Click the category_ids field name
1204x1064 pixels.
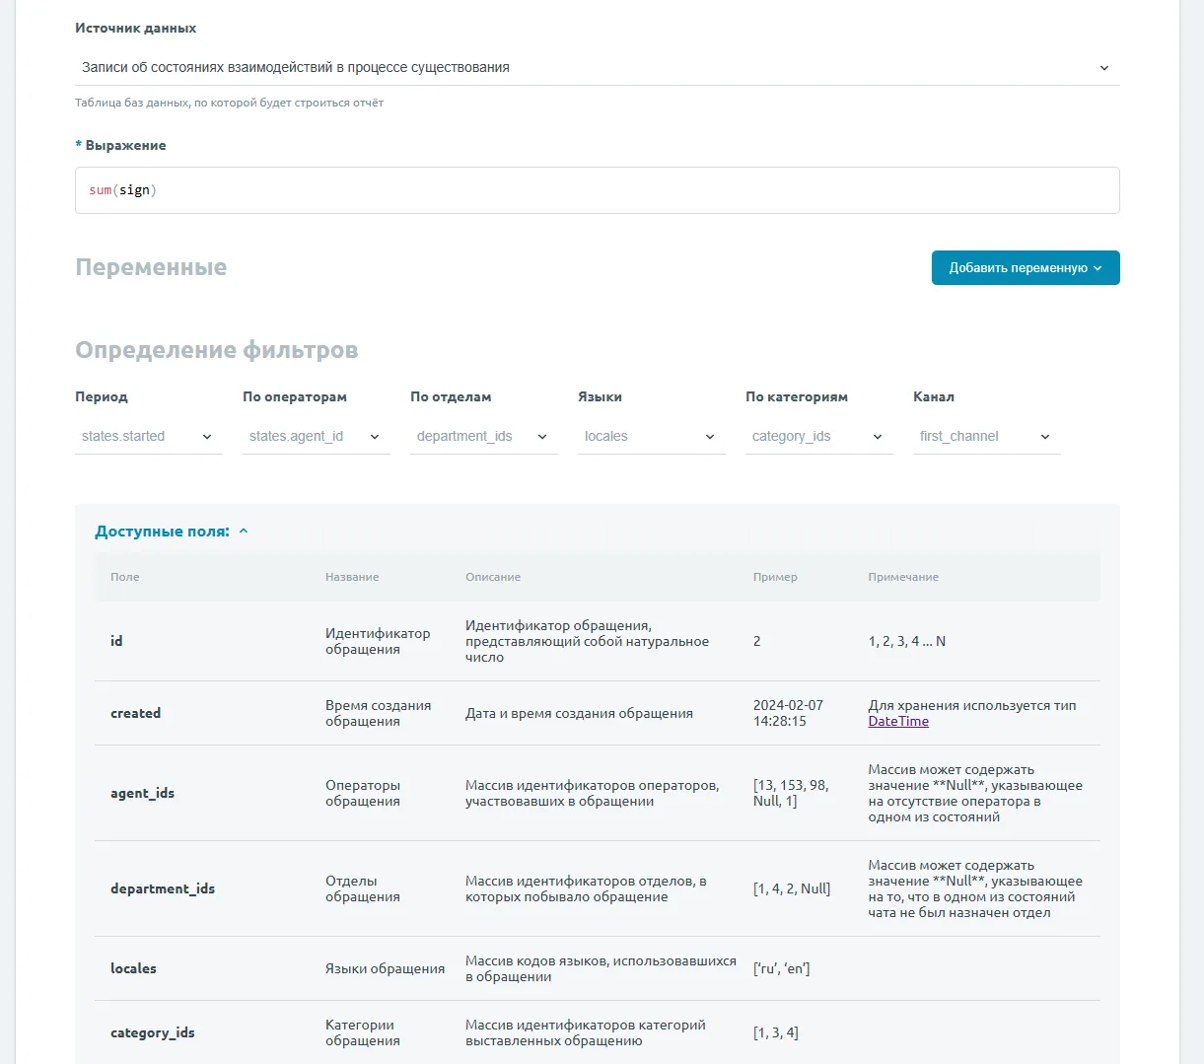[x=153, y=1032]
